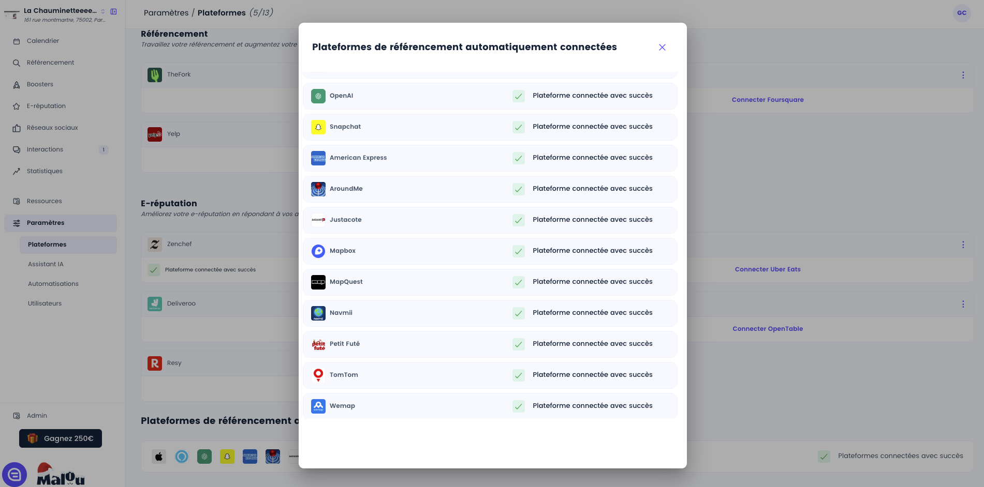The image size is (984, 487).
Task: Open the chat support bubble
Action: point(14,474)
